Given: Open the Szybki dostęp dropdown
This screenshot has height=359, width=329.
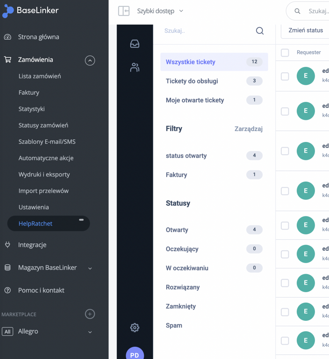Looking at the screenshot, I should (x=160, y=11).
